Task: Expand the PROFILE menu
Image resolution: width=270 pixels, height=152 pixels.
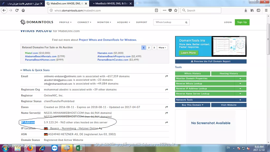Action: click(65, 22)
